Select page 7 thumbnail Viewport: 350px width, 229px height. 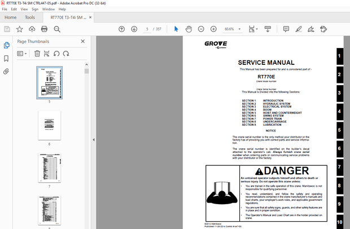pyautogui.click(x=49, y=168)
